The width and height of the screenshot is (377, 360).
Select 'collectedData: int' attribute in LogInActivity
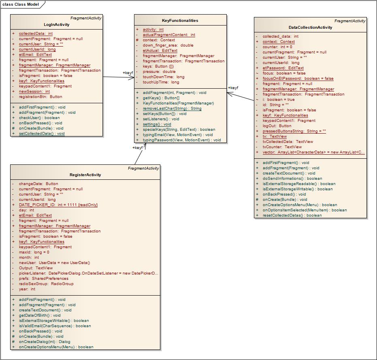(x=36, y=34)
